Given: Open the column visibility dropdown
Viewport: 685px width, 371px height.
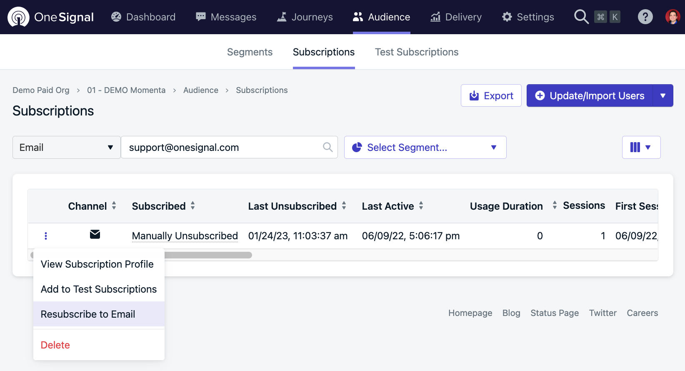Looking at the screenshot, I should (641, 147).
